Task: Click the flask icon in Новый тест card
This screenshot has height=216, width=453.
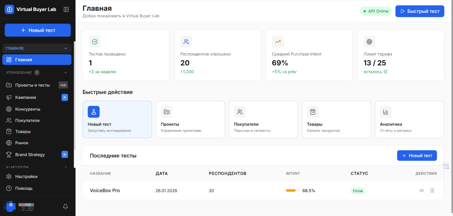Action: pos(94,112)
